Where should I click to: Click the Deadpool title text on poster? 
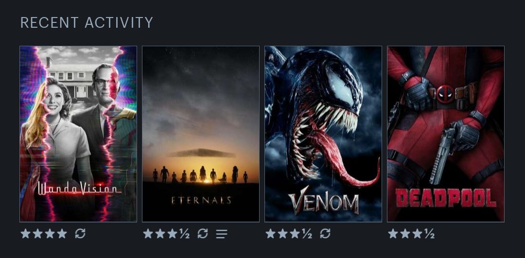[446, 198]
